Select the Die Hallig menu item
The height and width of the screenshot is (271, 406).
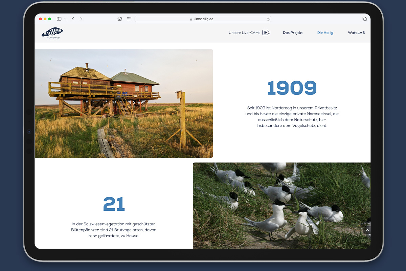tap(325, 33)
